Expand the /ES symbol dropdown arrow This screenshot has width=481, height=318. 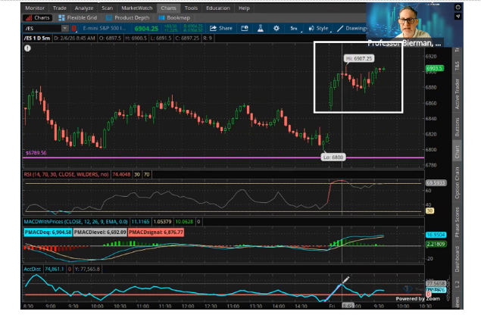pyautogui.click(x=65, y=28)
